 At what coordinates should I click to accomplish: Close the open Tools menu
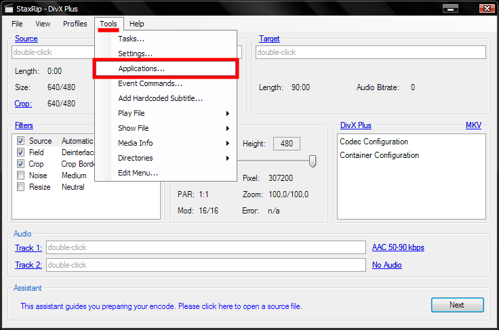click(108, 24)
